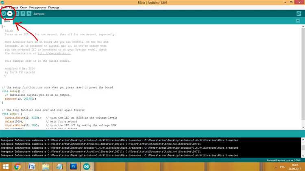Viewport: 305px width, 171px height.
Task: Click the Open sketch up-arrow button
Action: click(x=23, y=13)
